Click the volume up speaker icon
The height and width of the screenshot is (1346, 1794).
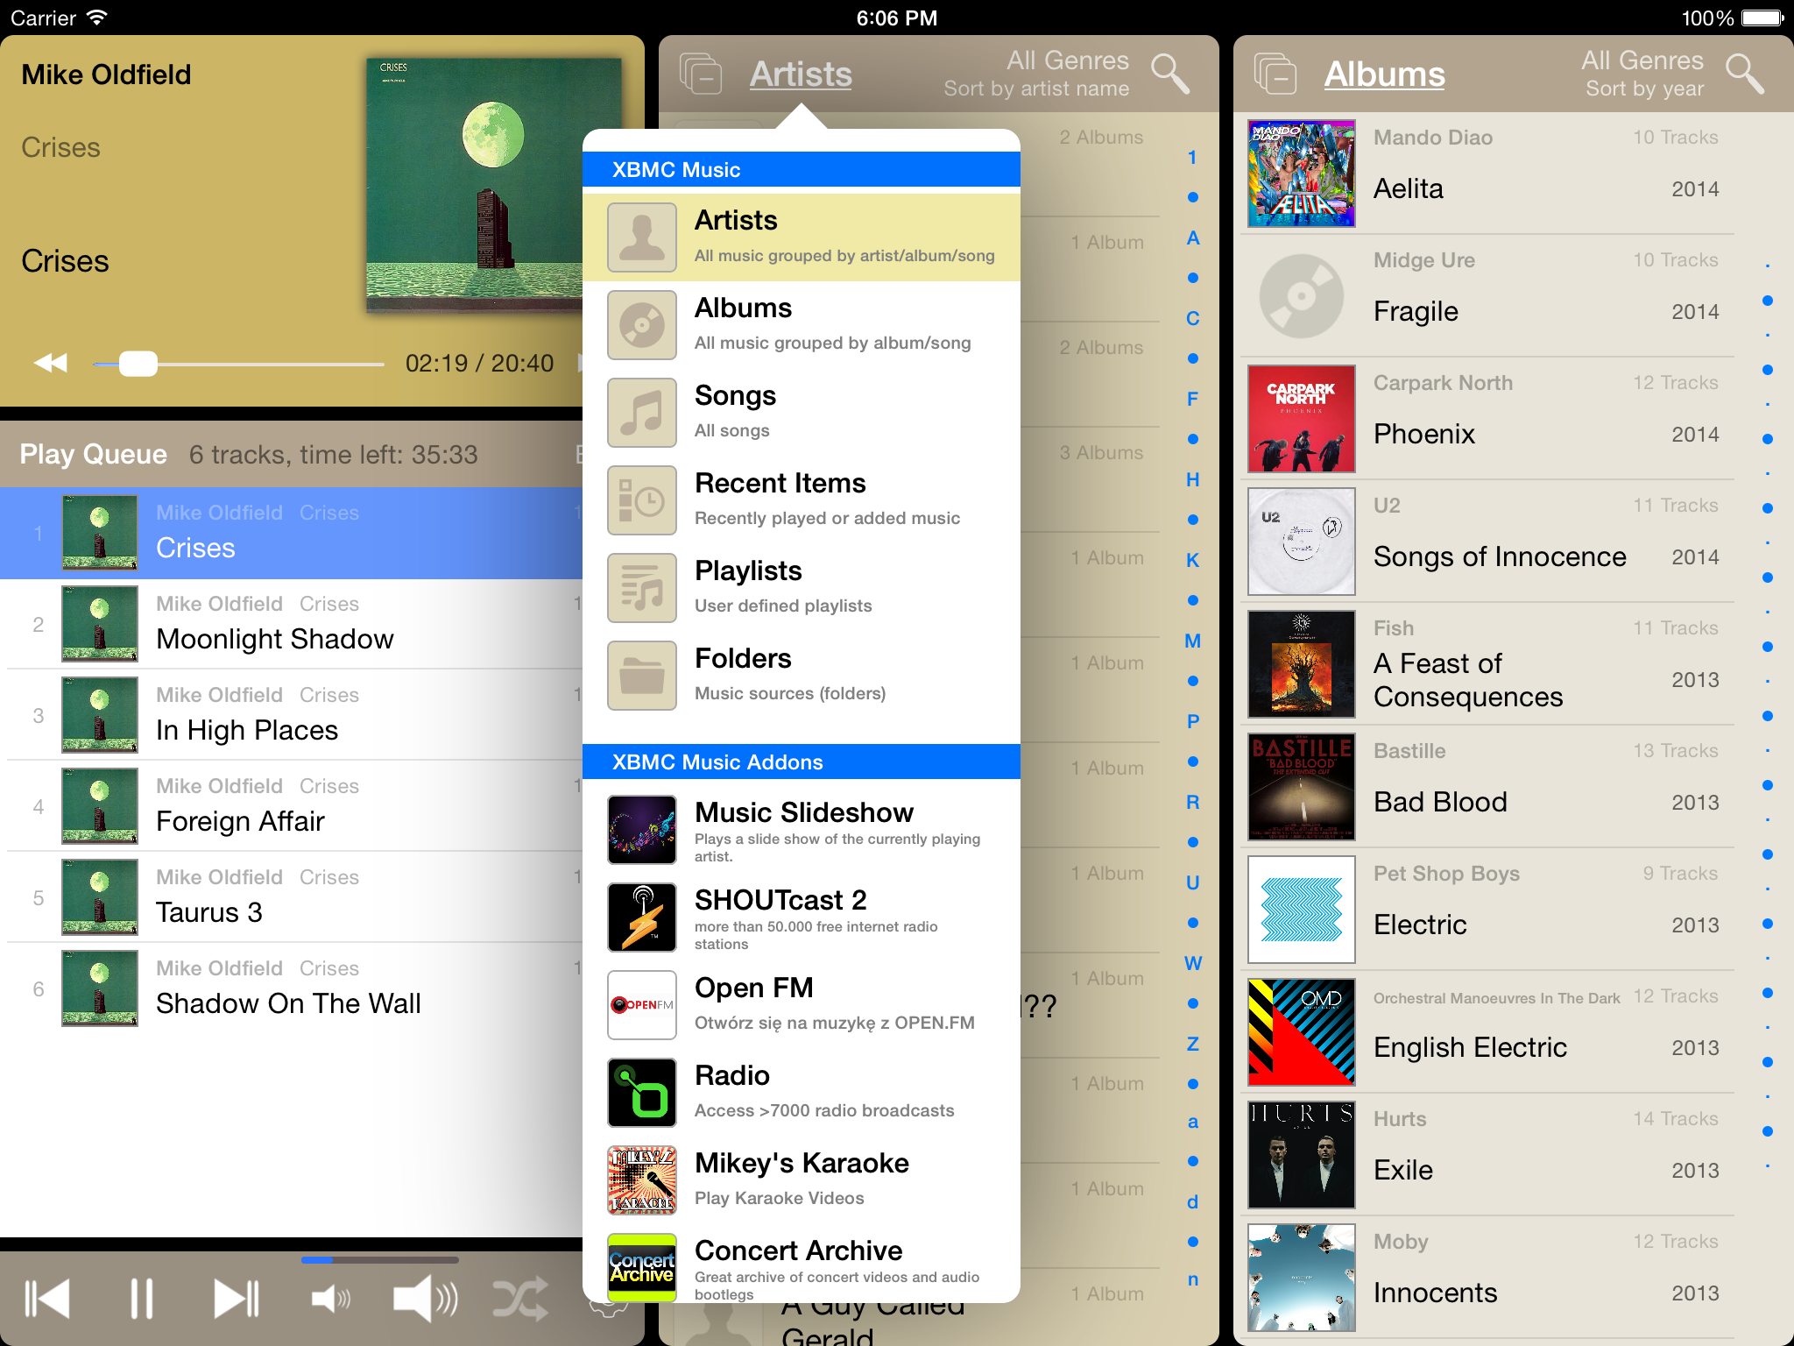(426, 1298)
